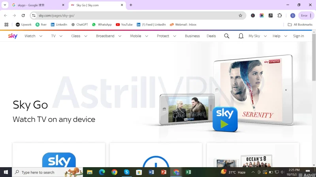Screen dimensions: 316x177
Task: Expand the Watch dropdown menu
Action: click(x=32, y=36)
